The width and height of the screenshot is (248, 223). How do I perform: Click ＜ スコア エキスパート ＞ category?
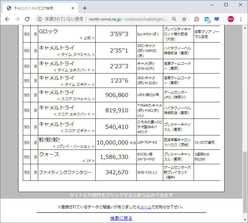point(74,114)
